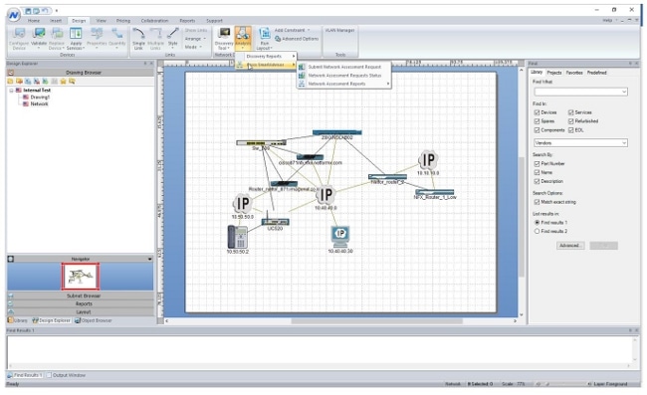This screenshot has width=647, height=395.
Task: Click the Run Layout icon
Action: click(x=265, y=39)
